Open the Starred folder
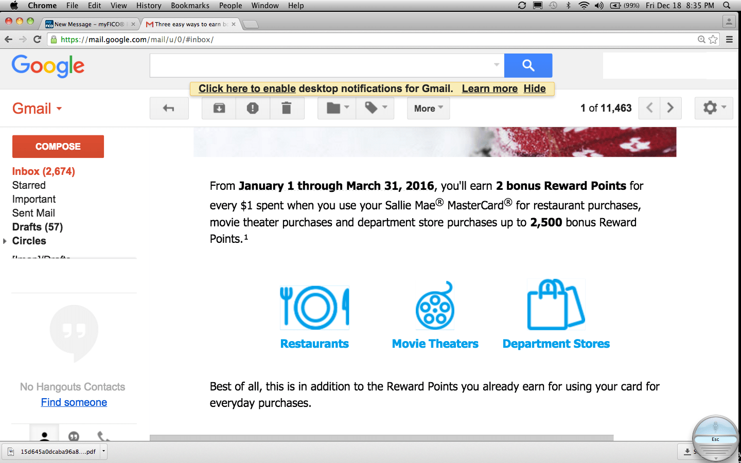Viewport: 741px width, 463px height. click(29, 185)
